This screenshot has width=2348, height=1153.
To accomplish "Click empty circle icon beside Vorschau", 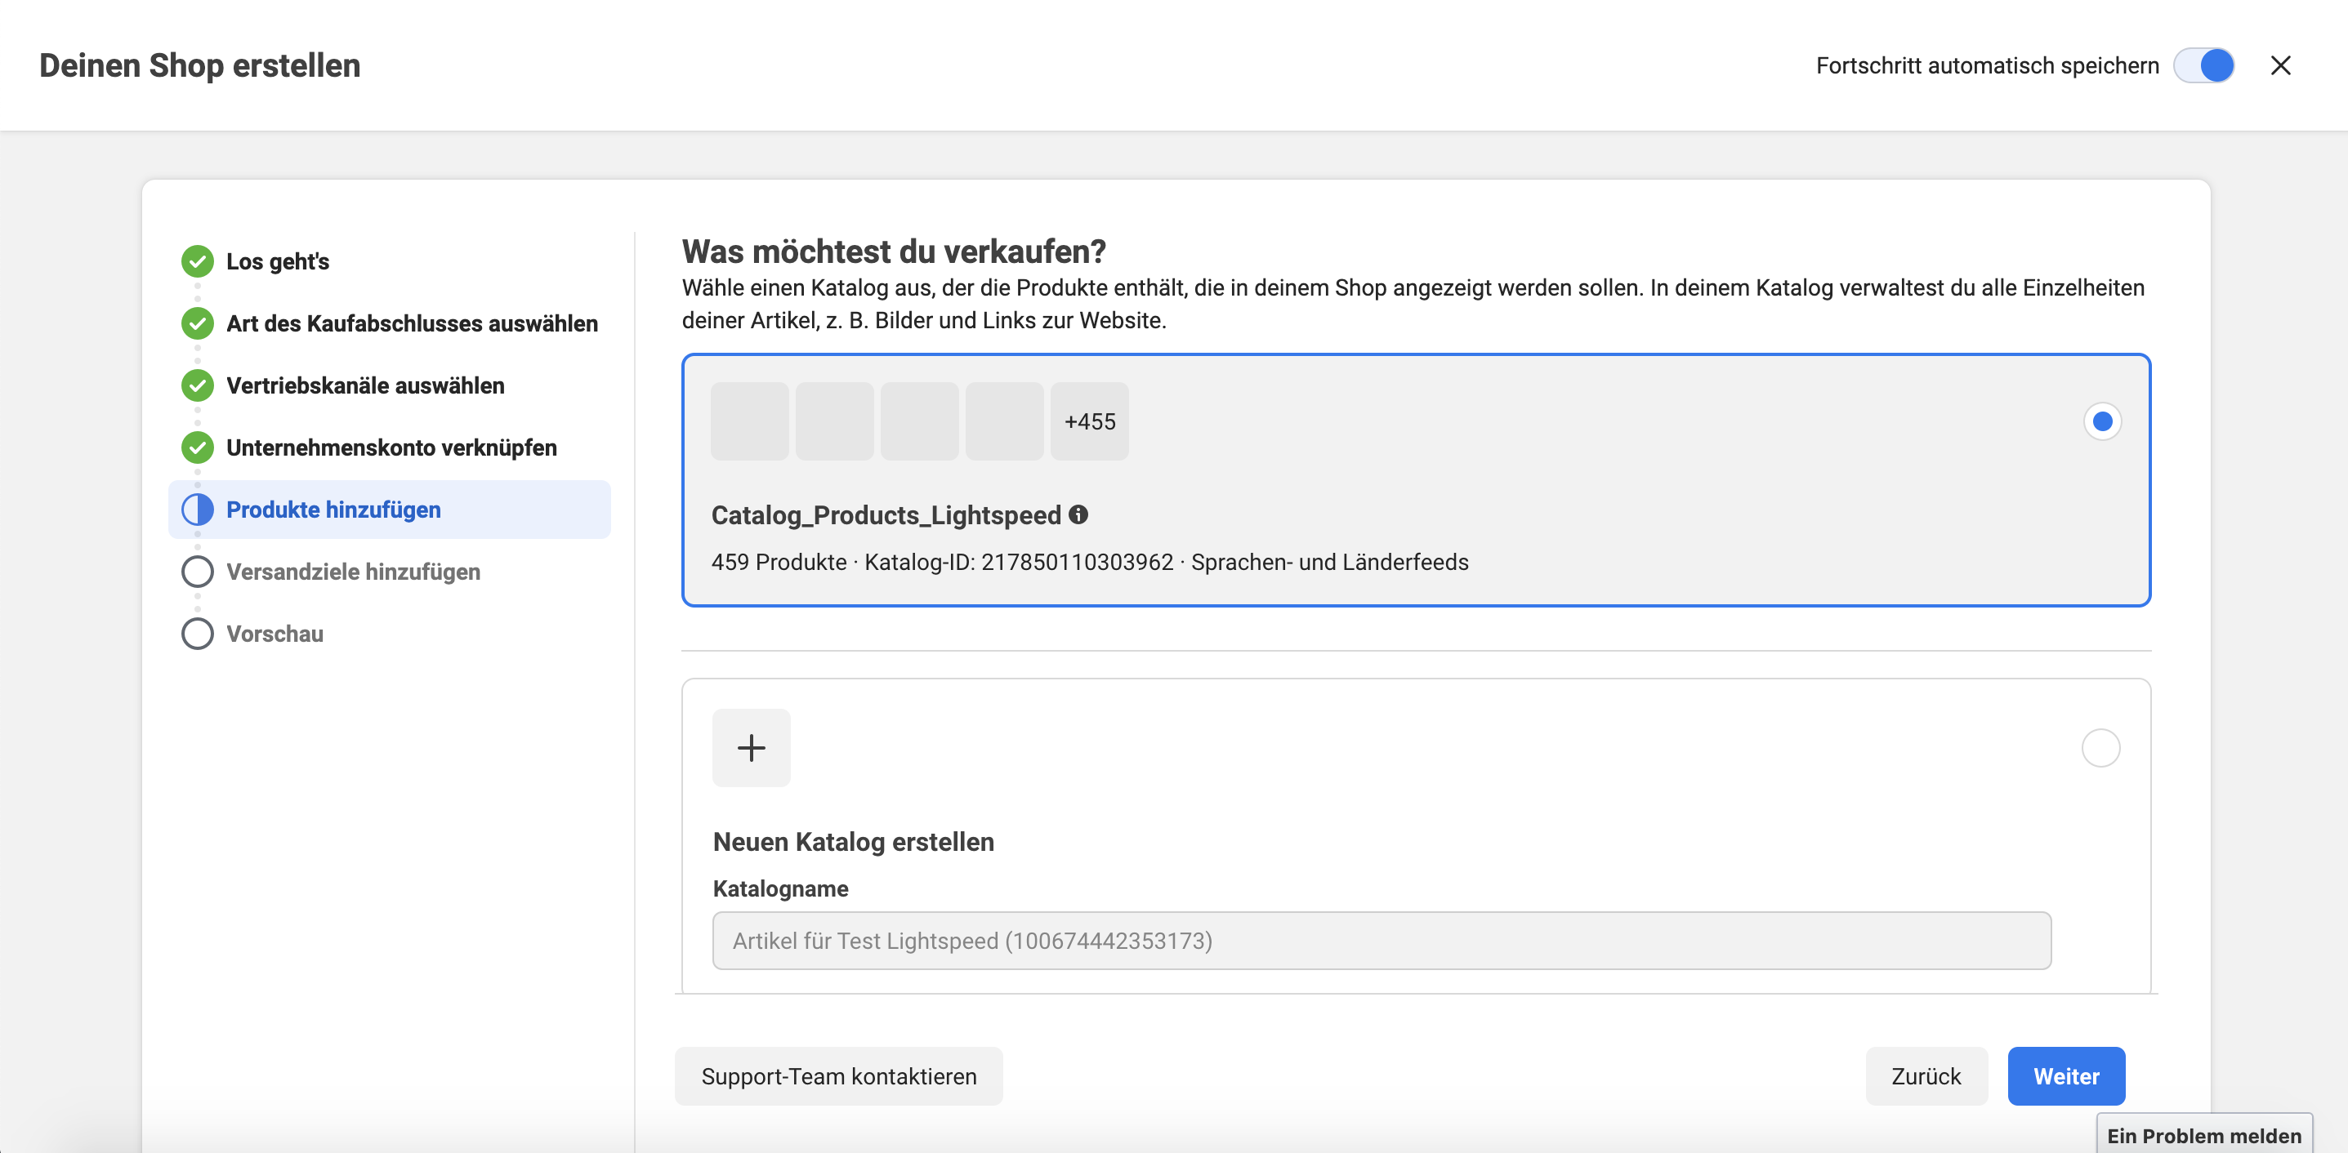I will pos(197,633).
